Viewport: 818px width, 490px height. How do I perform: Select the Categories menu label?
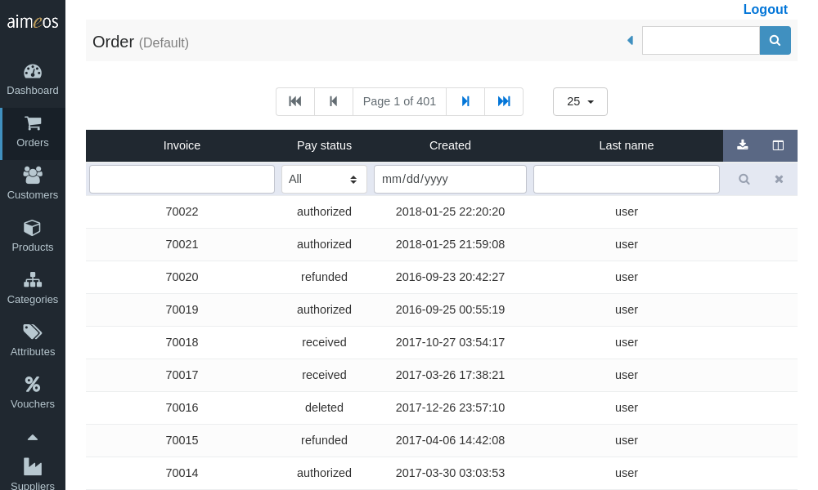(33, 300)
